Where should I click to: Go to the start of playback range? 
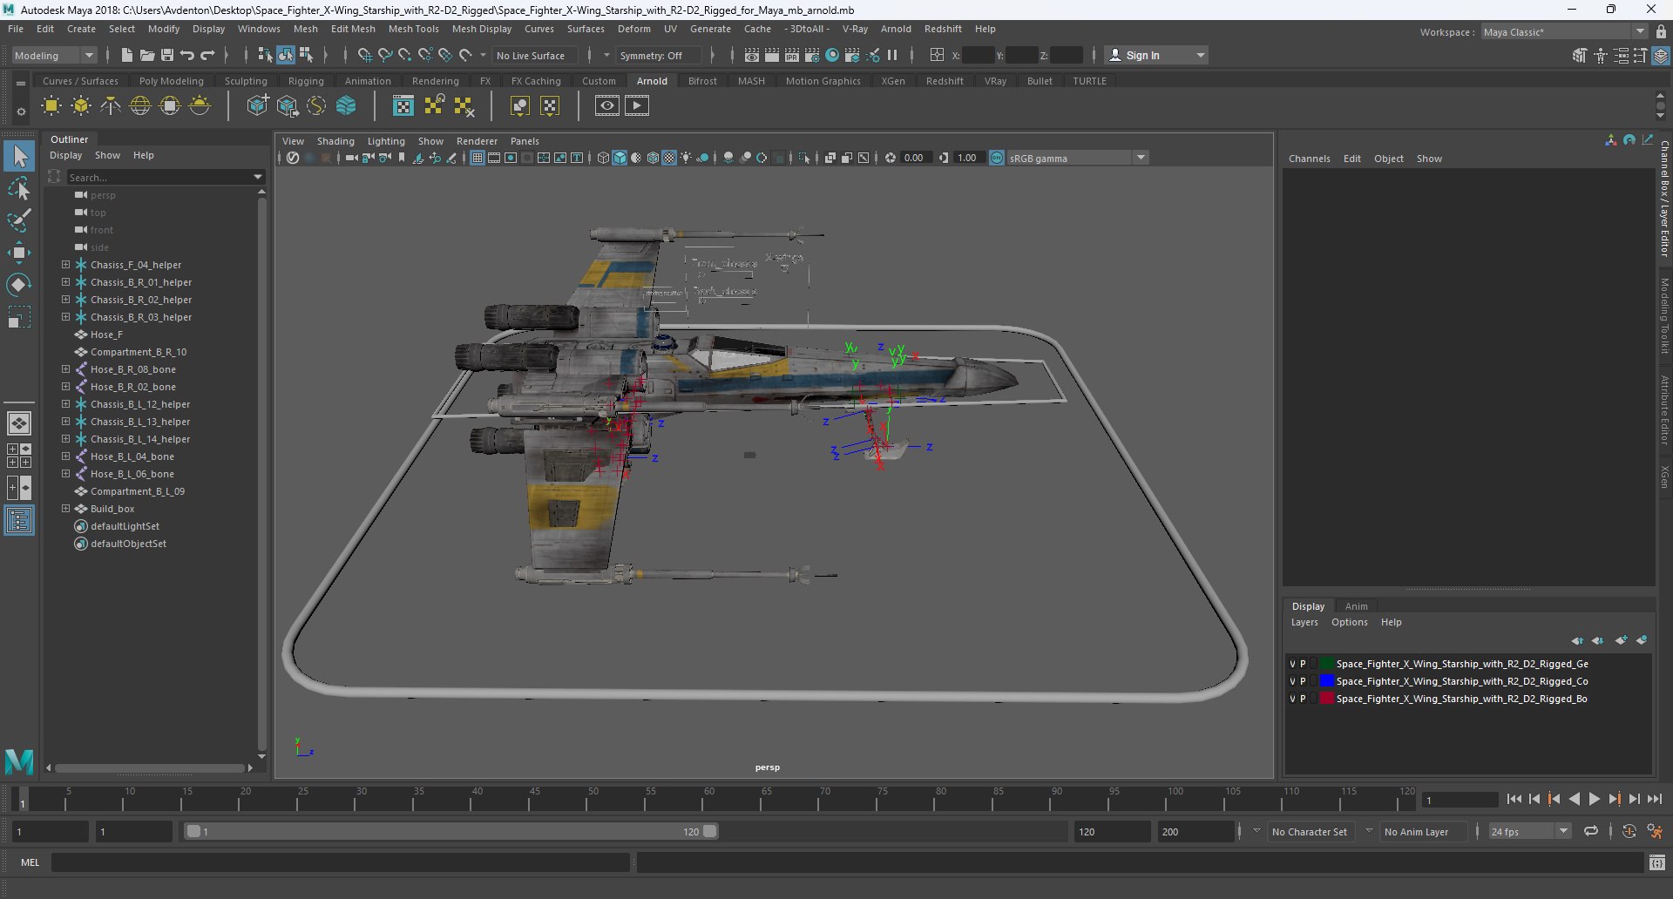point(1514,799)
